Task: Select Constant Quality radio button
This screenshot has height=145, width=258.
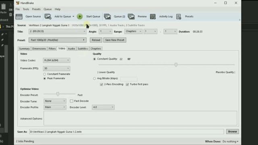Action: click(x=94, y=59)
